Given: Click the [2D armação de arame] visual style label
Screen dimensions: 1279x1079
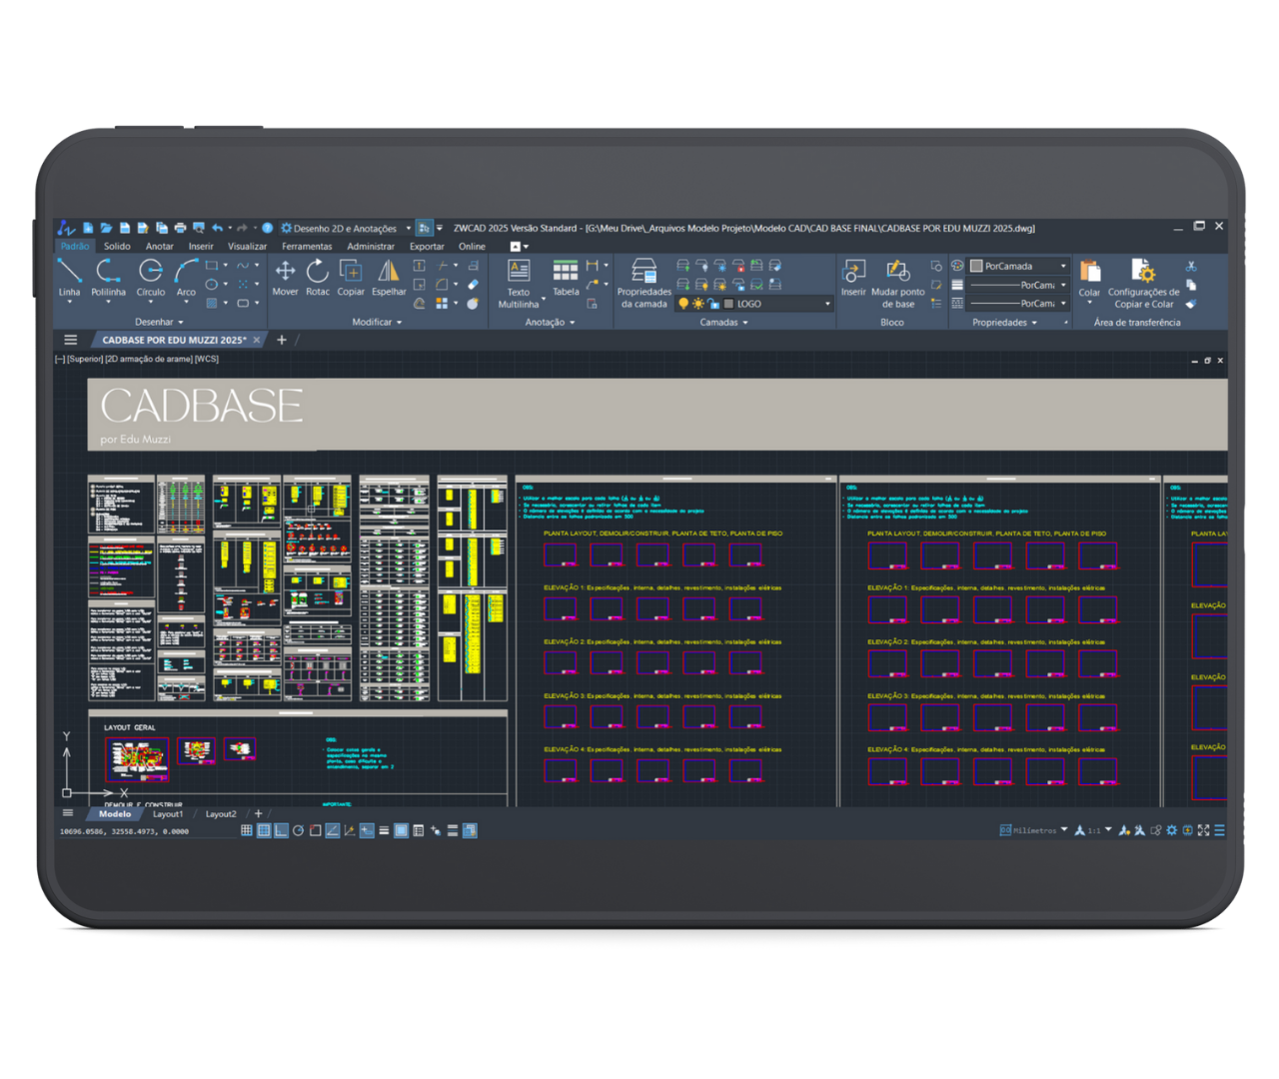Looking at the screenshot, I should (x=148, y=359).
